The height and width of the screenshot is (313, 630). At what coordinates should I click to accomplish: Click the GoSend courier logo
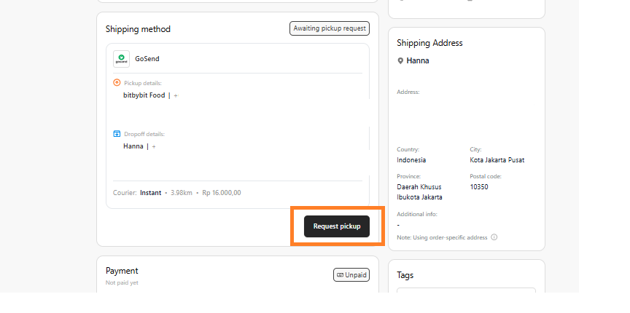(121, 59)
